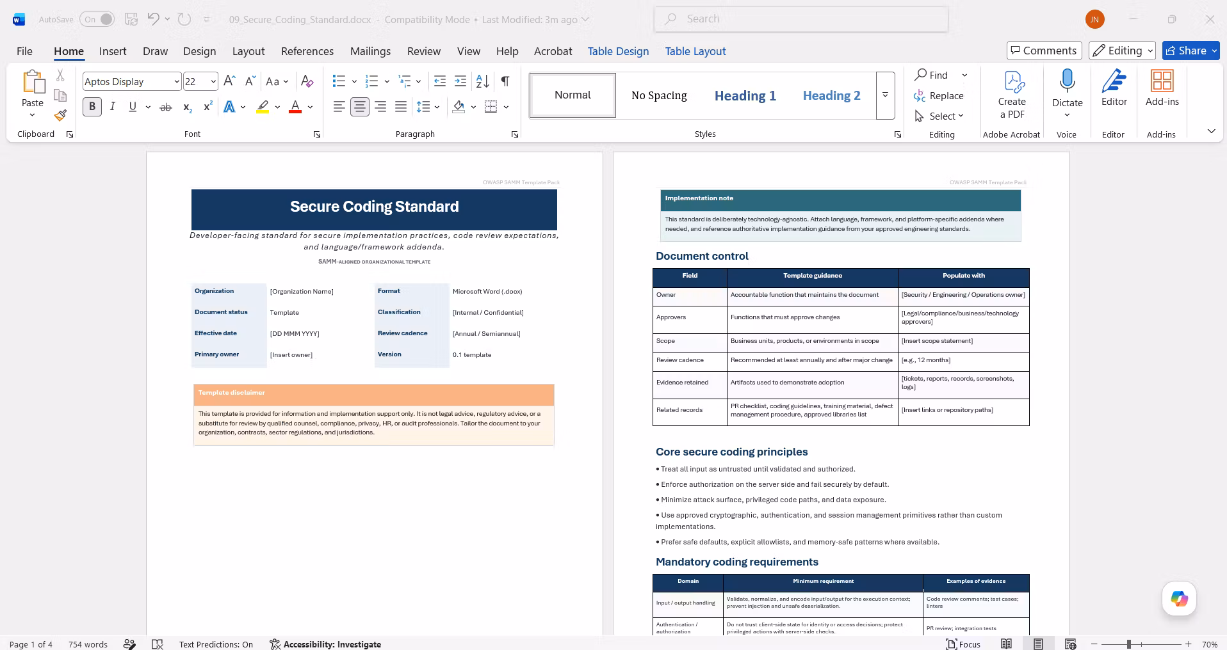Increase the paragraph indent
The height and width of the screenshot is (650, 1227).
click(x=460, y=81)
